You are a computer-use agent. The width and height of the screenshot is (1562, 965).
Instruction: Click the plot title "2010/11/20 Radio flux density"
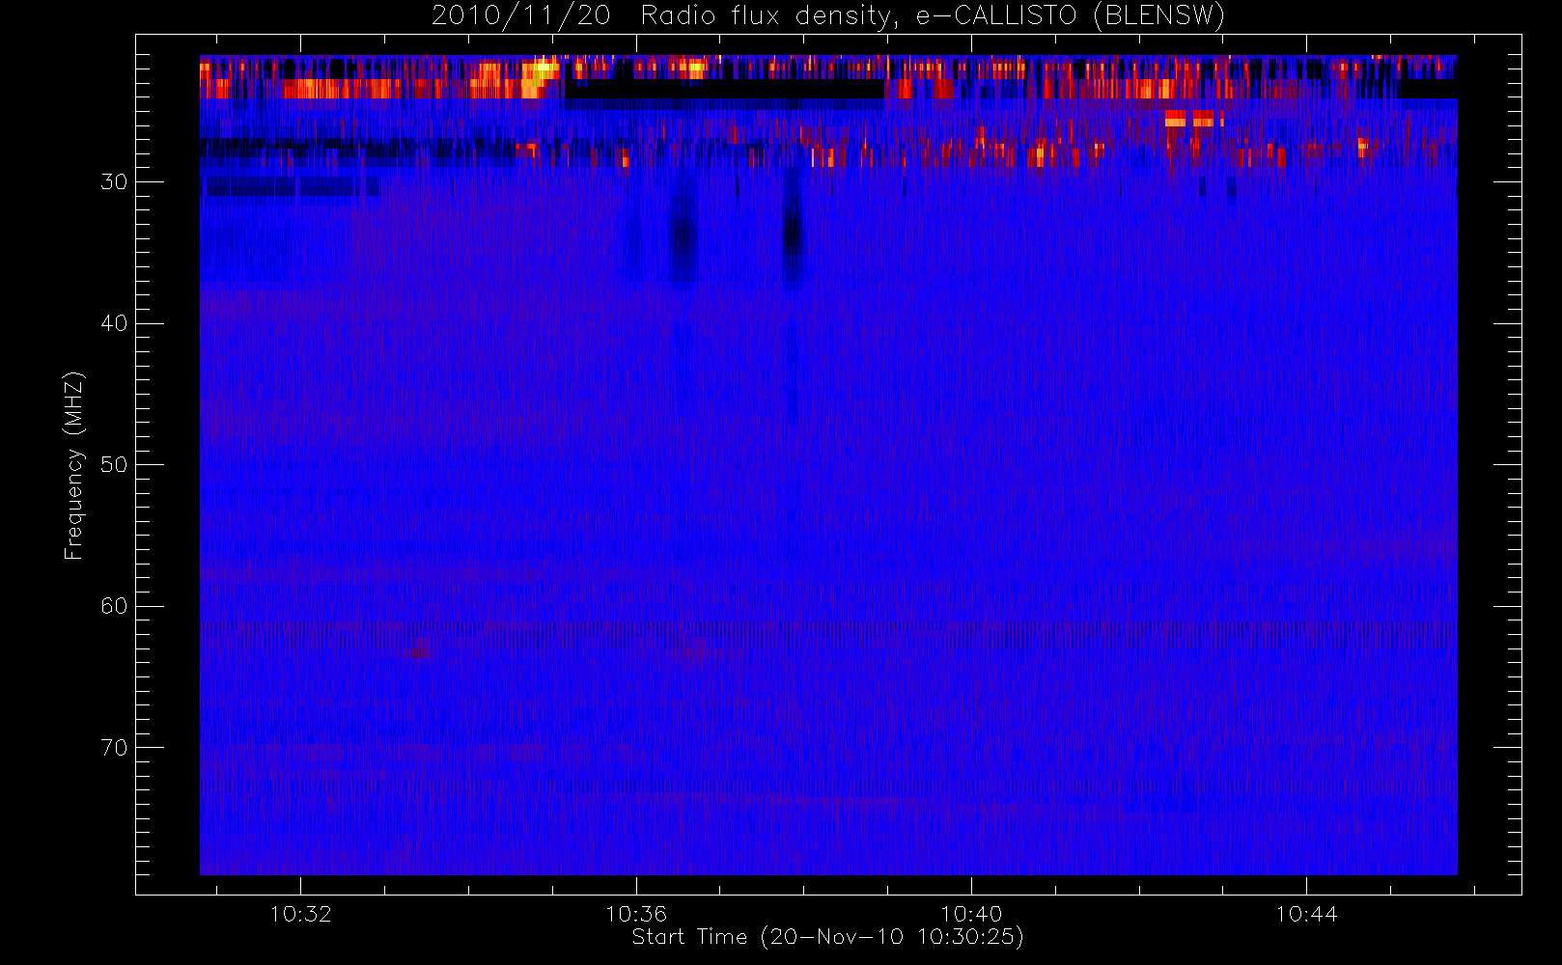[828, 15]
